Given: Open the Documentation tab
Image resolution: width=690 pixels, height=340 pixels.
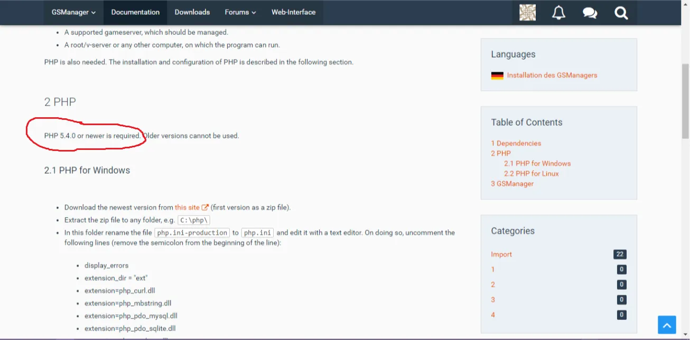Looking at the screenshot, I should 135,12.
